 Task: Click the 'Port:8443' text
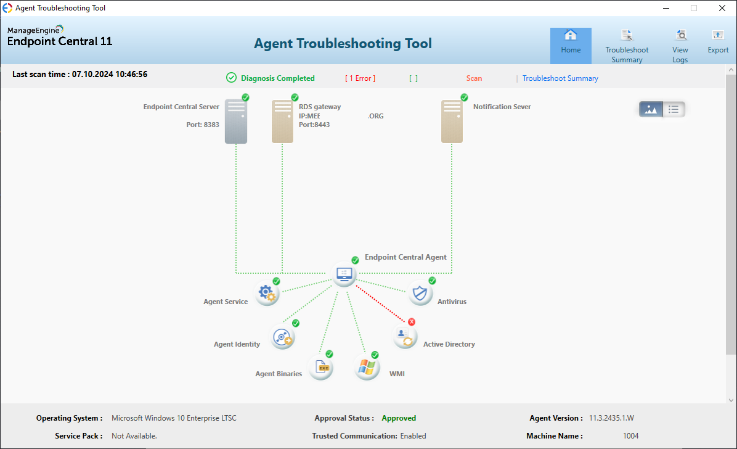(x=314, y=125)
